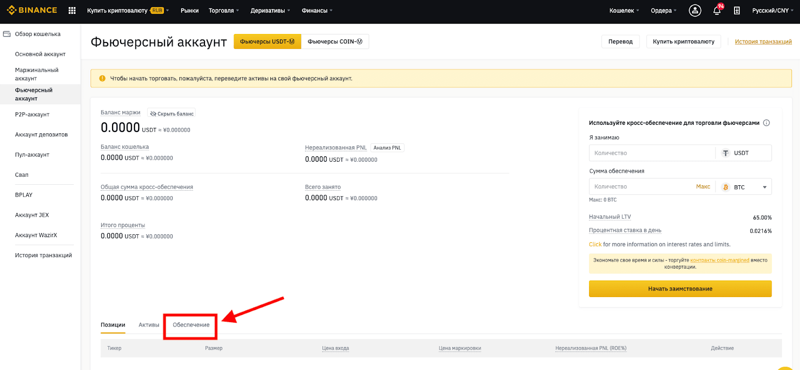Open контракты coin-margined link
Viewport: 800px width, 370px height.
point(719,260)
